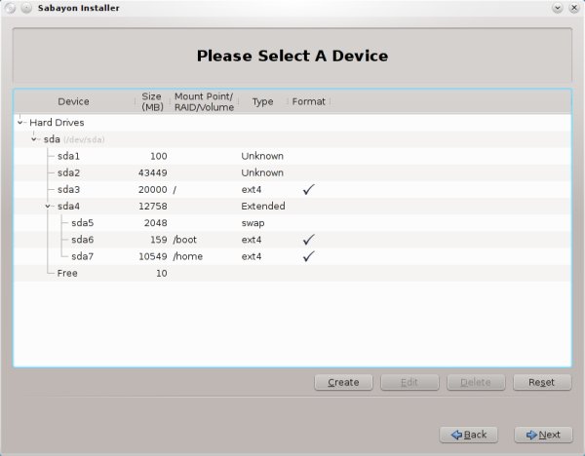The width and height of the screenshot is (585, 456).
Task: Click the /boot mount point cell
Action: tap(184, 240)
